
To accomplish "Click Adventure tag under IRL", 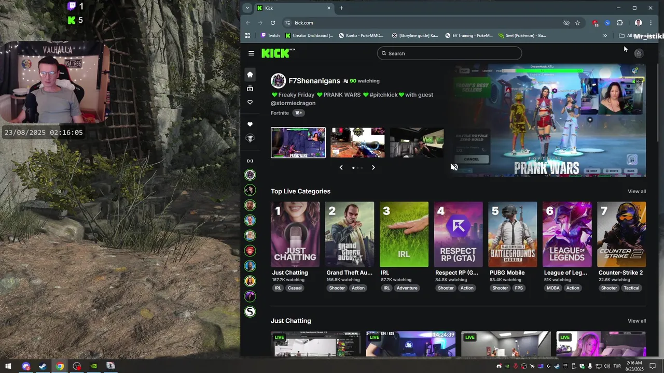I will [407, 288].
